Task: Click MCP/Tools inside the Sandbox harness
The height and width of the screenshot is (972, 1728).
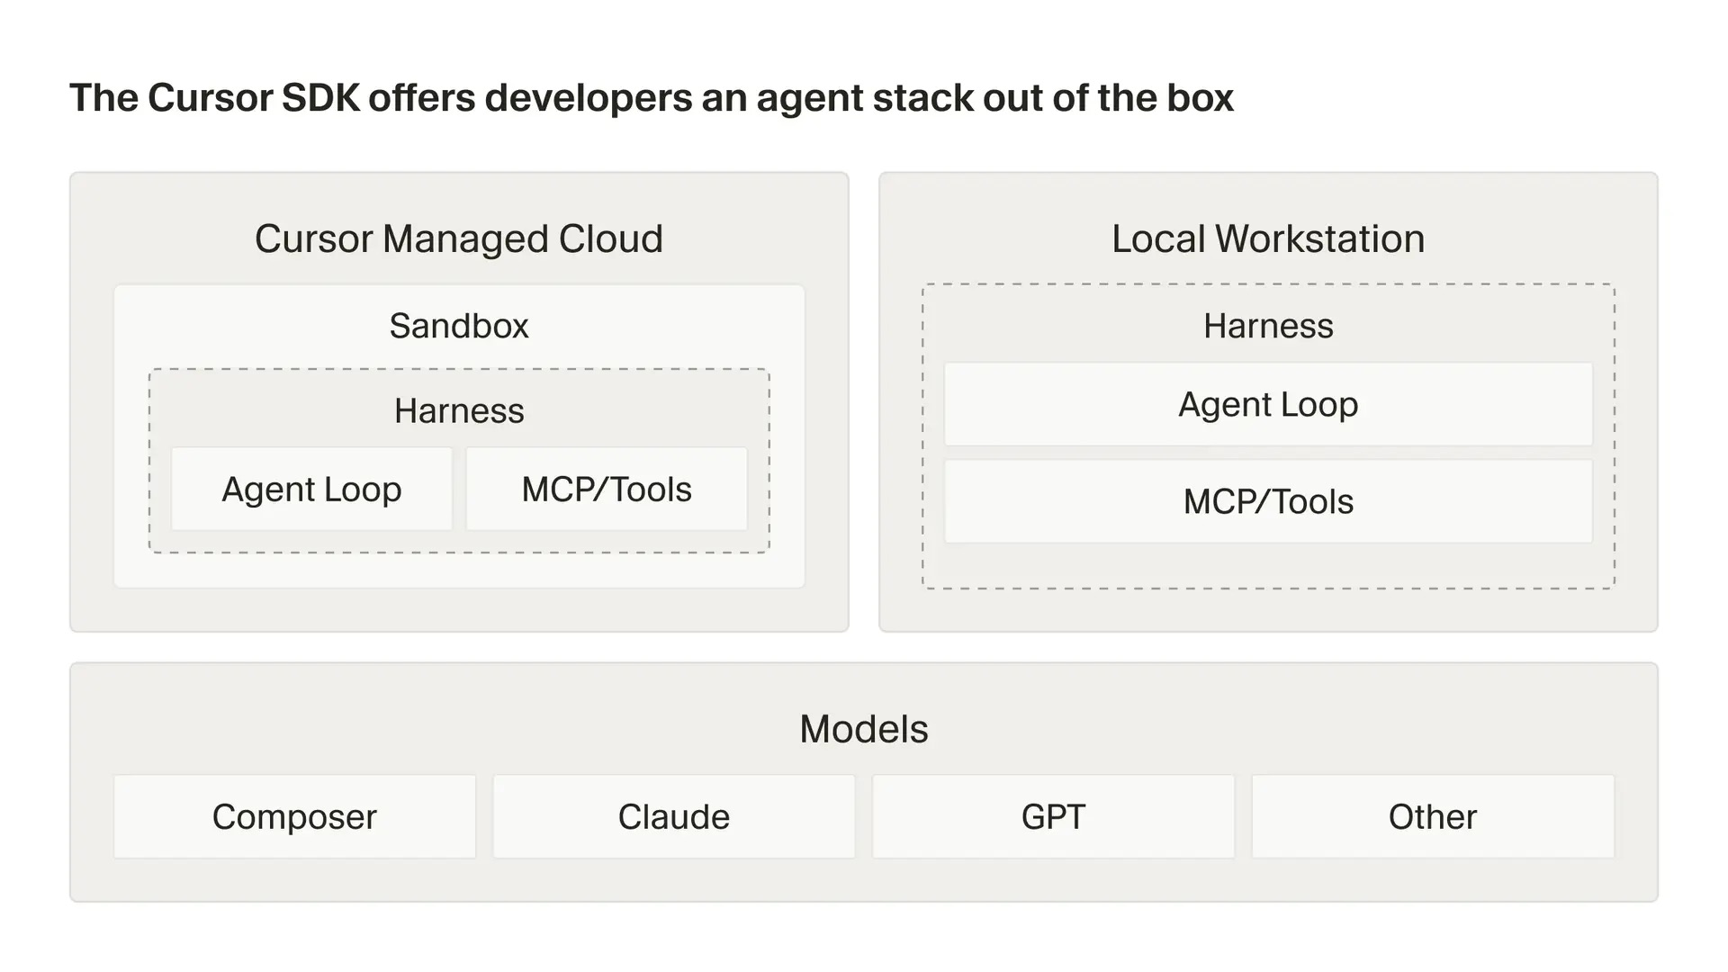Action: coord(607,489)
